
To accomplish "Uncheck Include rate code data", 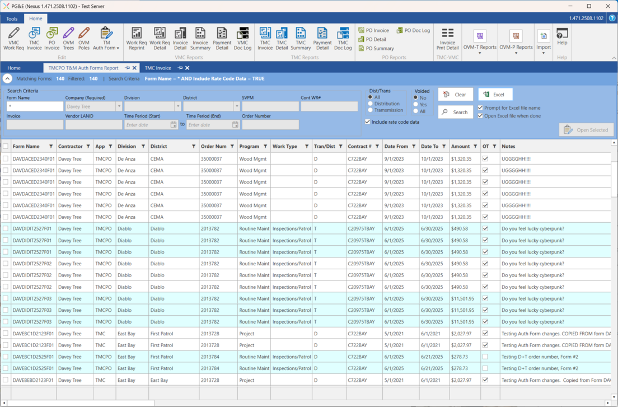I will pyautogui.click(x=368, y=121).
